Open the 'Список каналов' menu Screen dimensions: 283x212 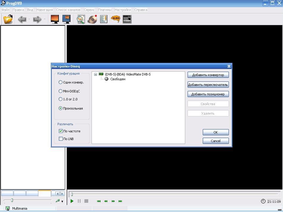pos(68,10)
